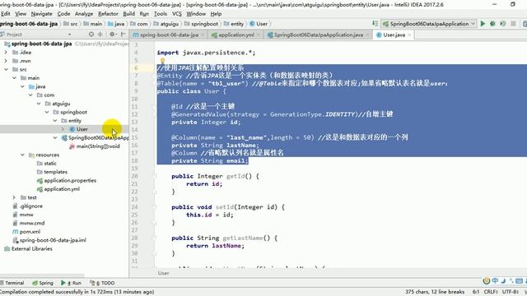The image size is (527, 296).
Task: Open the 4: Run tool window
Action: [72, 283]
